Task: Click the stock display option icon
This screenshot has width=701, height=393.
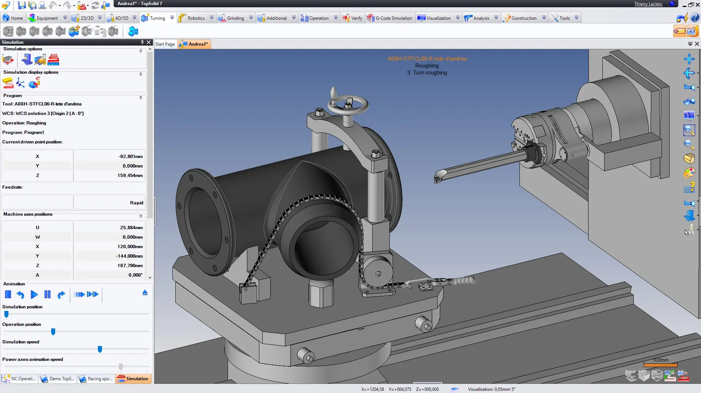Action: [x=7, y=83]
